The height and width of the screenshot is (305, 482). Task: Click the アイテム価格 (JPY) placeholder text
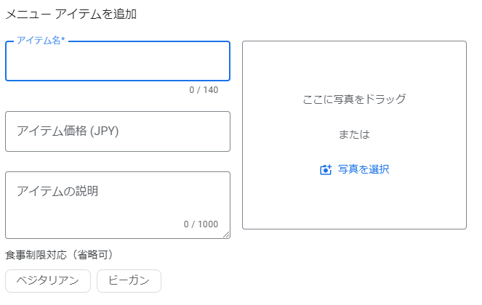click(68, 131)
